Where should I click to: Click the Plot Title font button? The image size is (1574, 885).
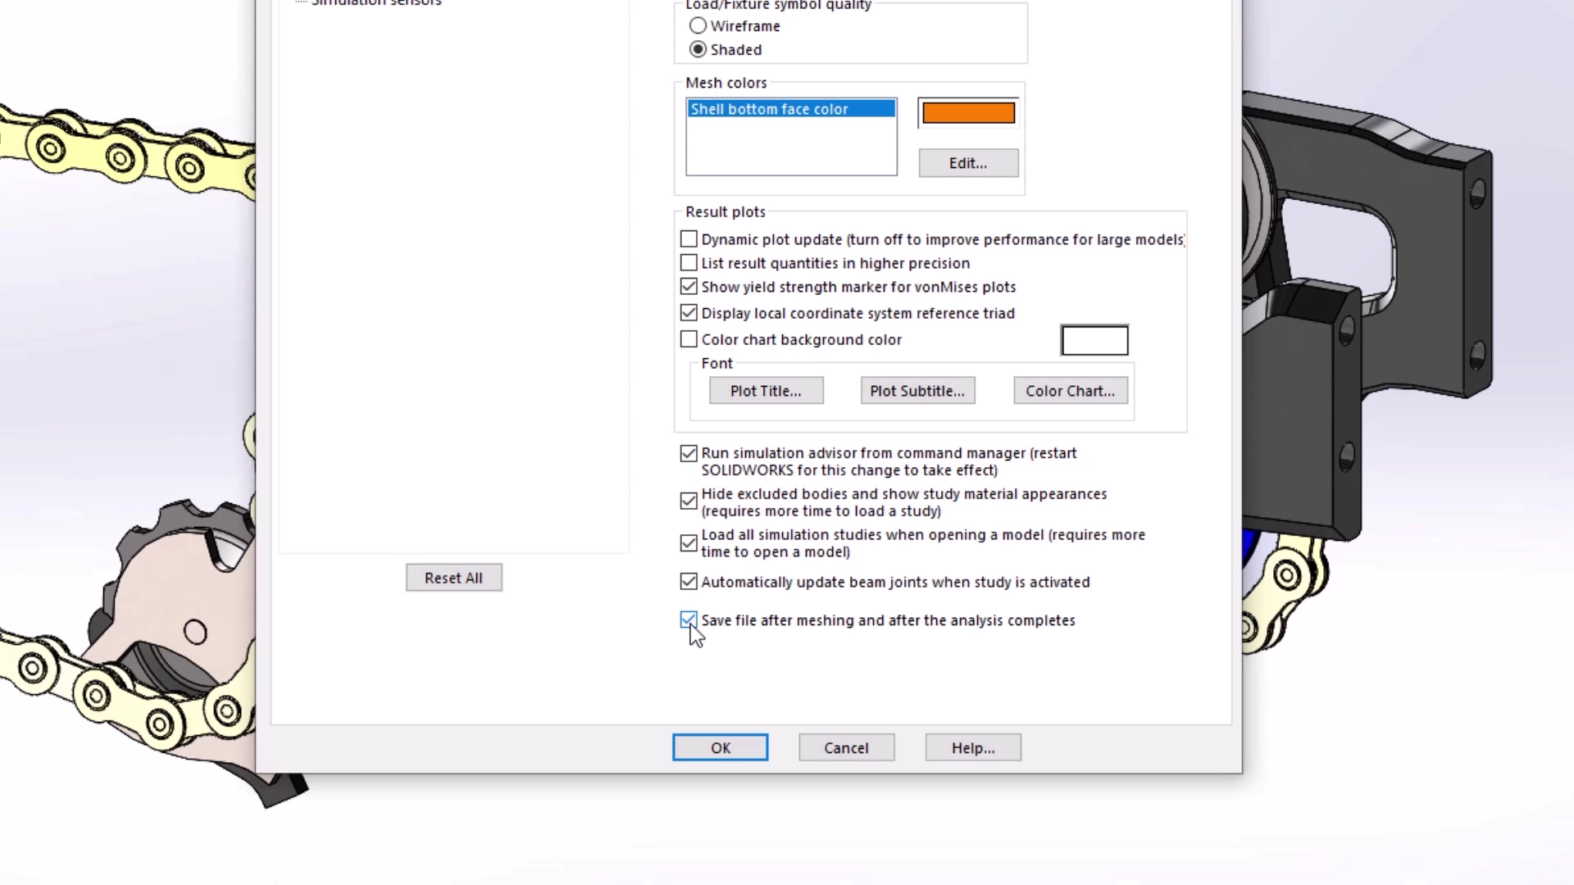pyautogui.click(x=766, y=391)
